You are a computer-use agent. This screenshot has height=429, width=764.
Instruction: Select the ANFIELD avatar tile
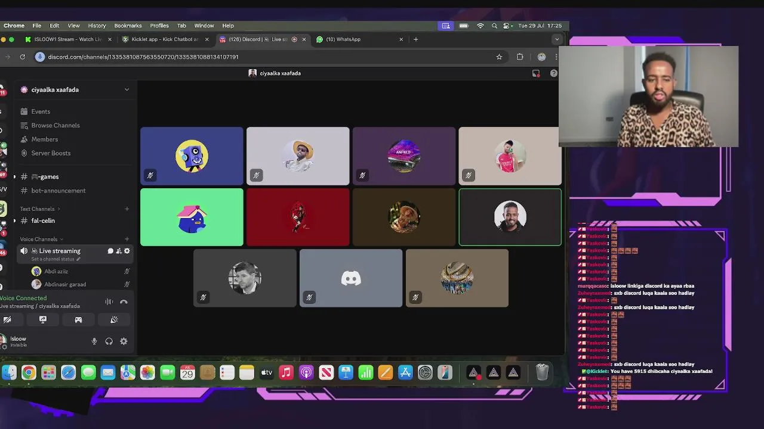click(x=404, y=156)
